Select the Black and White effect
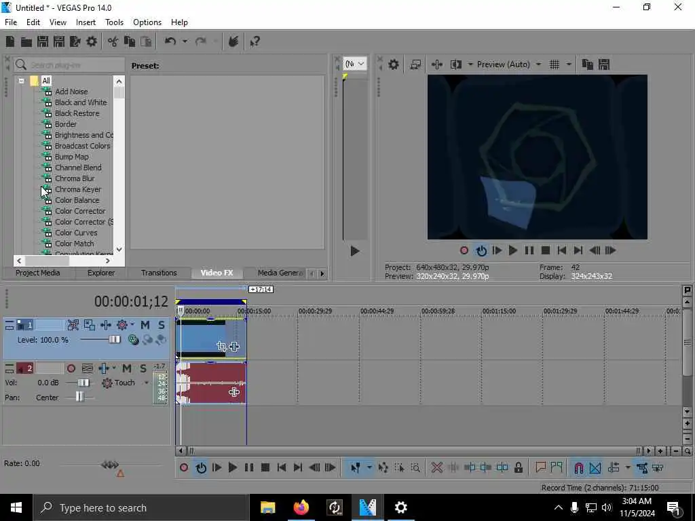The width and height of the screenshot is (695, 521). 81,102
